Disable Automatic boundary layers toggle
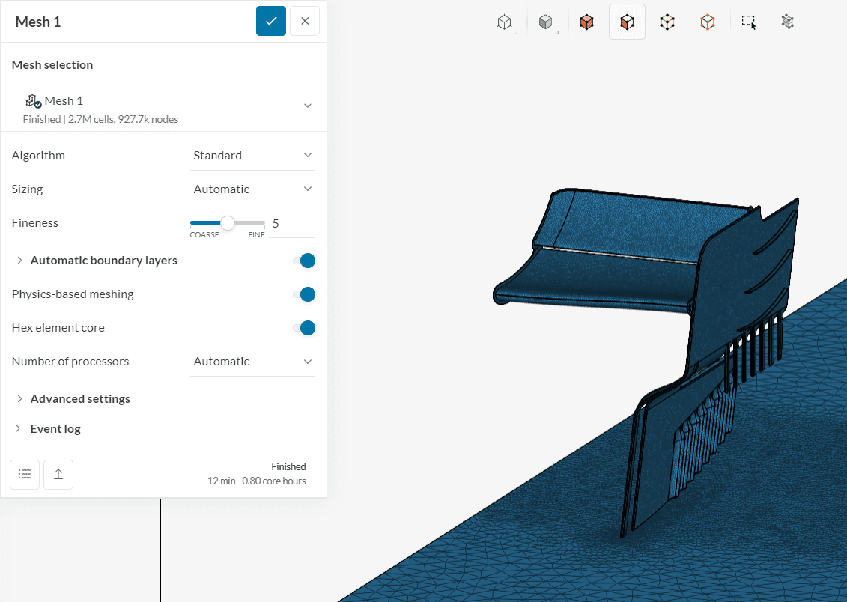The image size is (847, 602). pyautogui.click(x=304, y=261)
